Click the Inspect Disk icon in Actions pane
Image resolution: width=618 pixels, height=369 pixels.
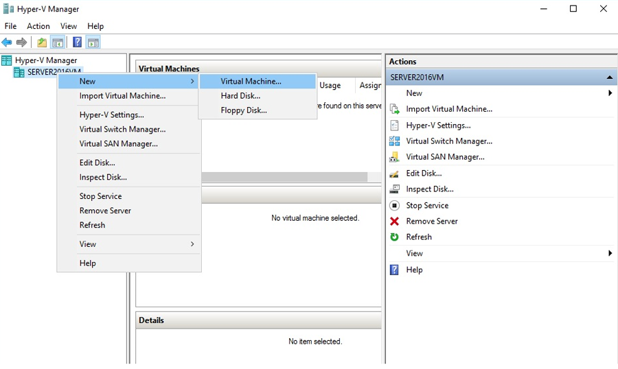395,189
